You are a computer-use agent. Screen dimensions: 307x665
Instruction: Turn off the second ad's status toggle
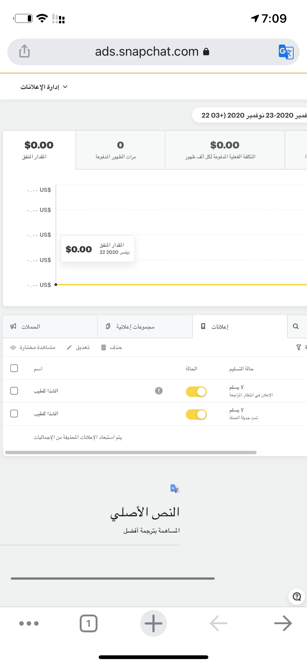pyautogui.click(x=196, y=415)
